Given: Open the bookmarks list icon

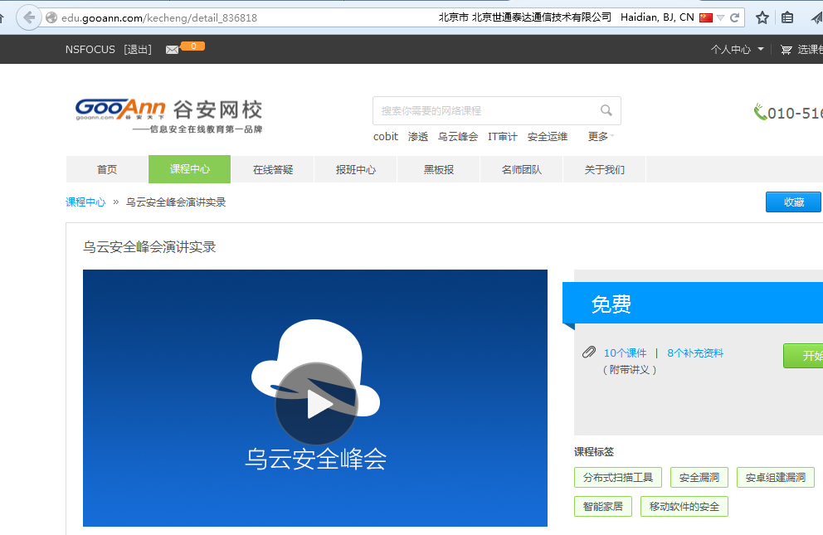Looking at the screenshot, I should (787, 18).
